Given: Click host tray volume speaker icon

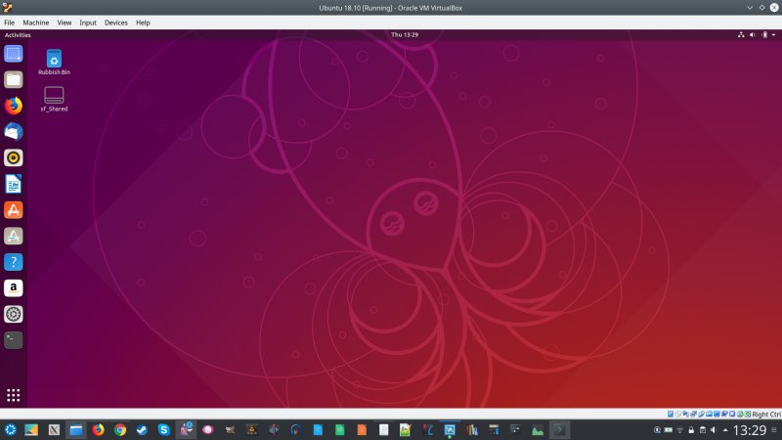Looking at the screenshot, I should pos(714,430).
